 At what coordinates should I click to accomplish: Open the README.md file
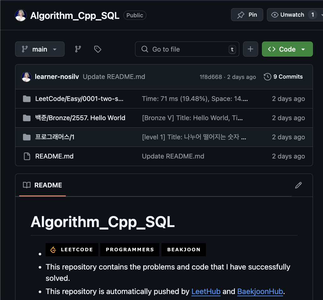pos(54,156)
